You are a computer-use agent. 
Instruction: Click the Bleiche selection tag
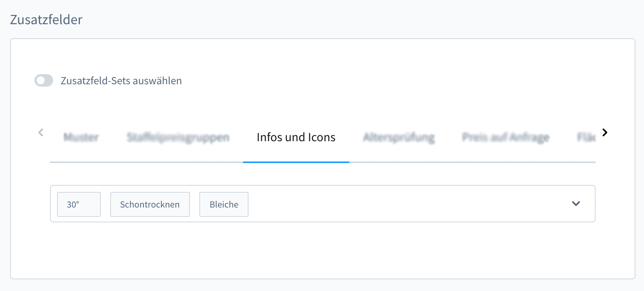pos(224,204)
